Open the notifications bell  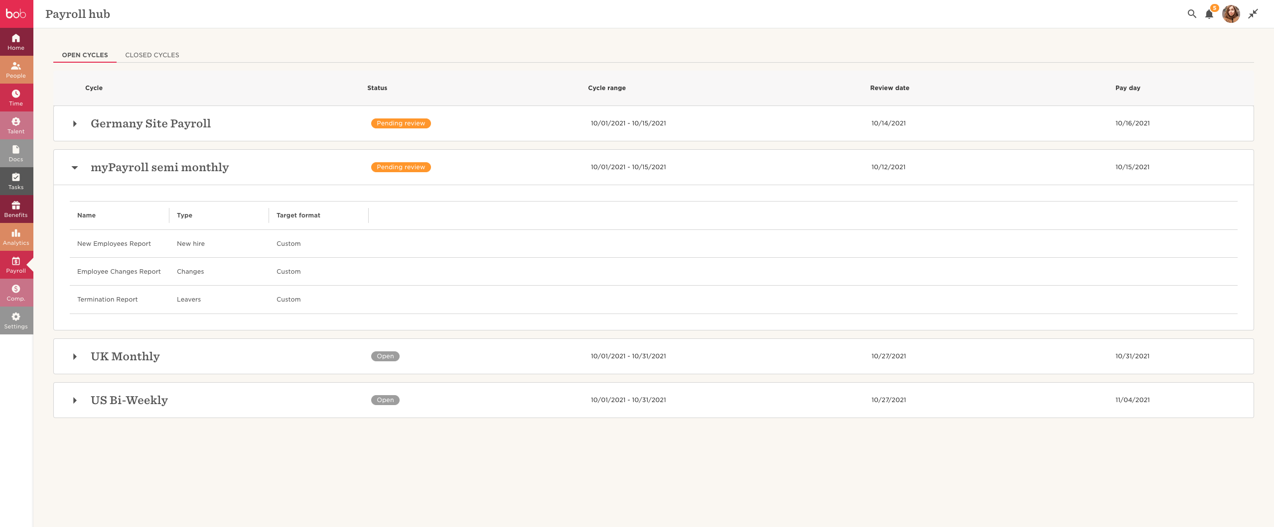(1209, 14)
